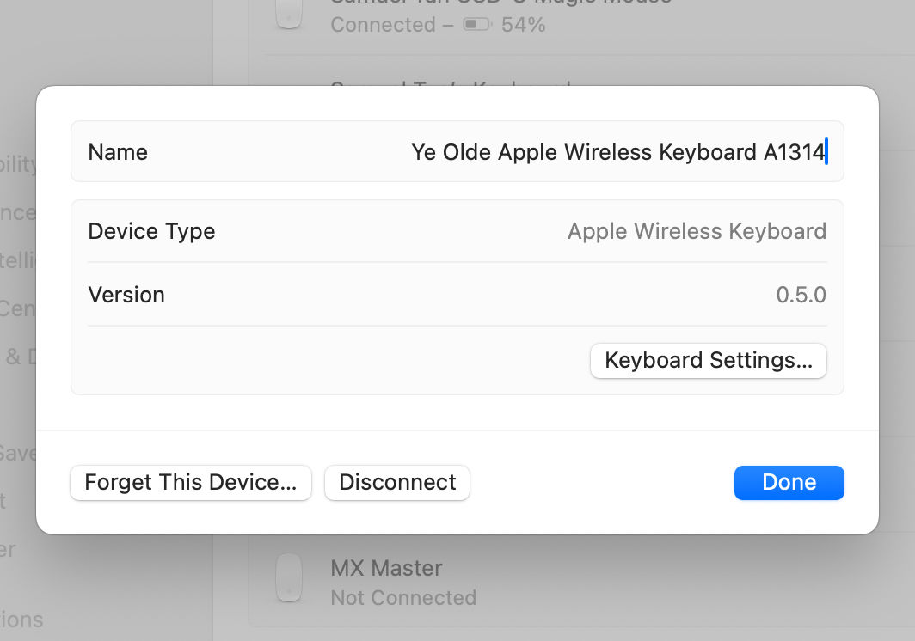The image size is (915, 641).
Task: Click the 'Connected – 54%' status text
Action: pos(404,25)
